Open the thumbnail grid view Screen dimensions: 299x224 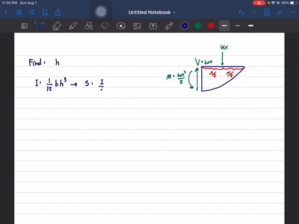click(x=19, y=12)
